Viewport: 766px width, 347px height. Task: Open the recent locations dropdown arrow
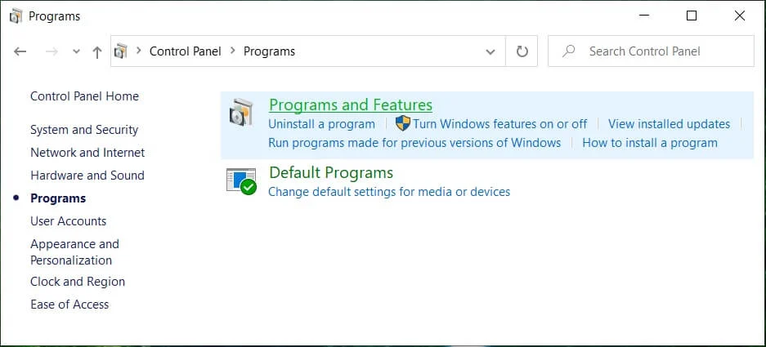[x=76, y=51]
